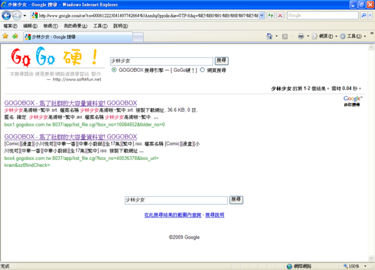Click the top 搜尋 button
Image resolution: width=375 pixels, height=270 pixels.
point(221,61)
